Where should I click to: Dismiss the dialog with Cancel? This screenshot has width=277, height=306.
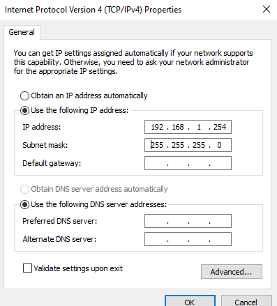246,301
